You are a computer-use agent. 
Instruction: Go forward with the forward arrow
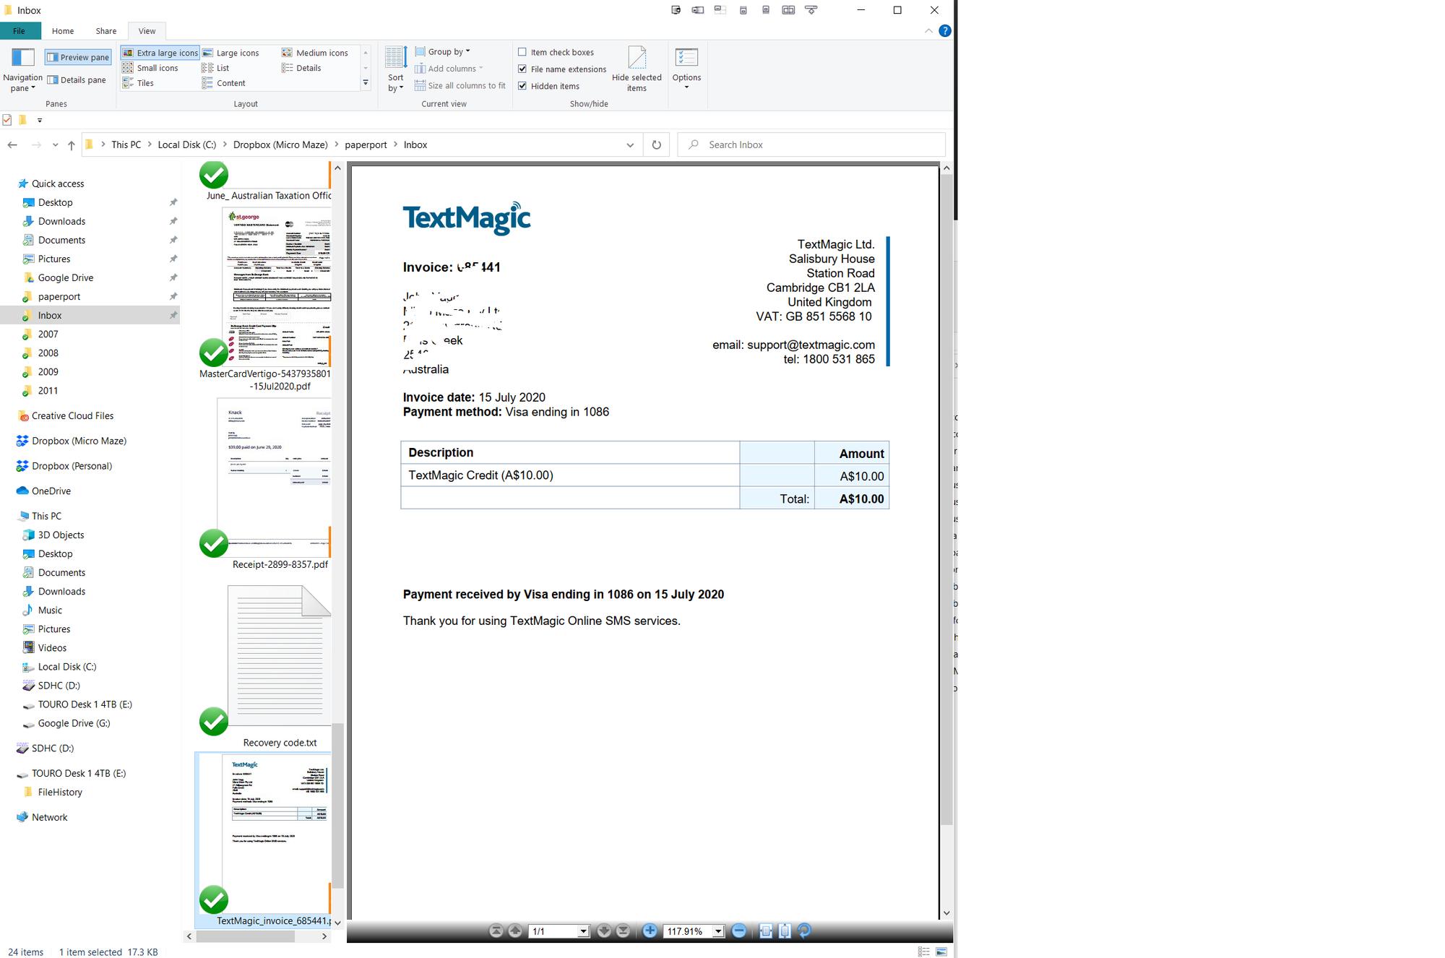[36, 144]
